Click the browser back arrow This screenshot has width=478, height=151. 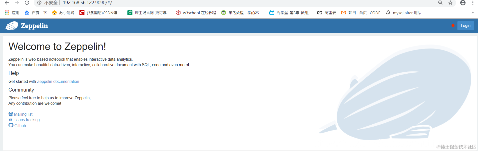(7, 3)
